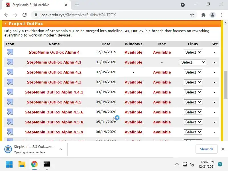
Task: Open Linux Select dropdown for Alpha 4.1
Action: pos(193,62)
